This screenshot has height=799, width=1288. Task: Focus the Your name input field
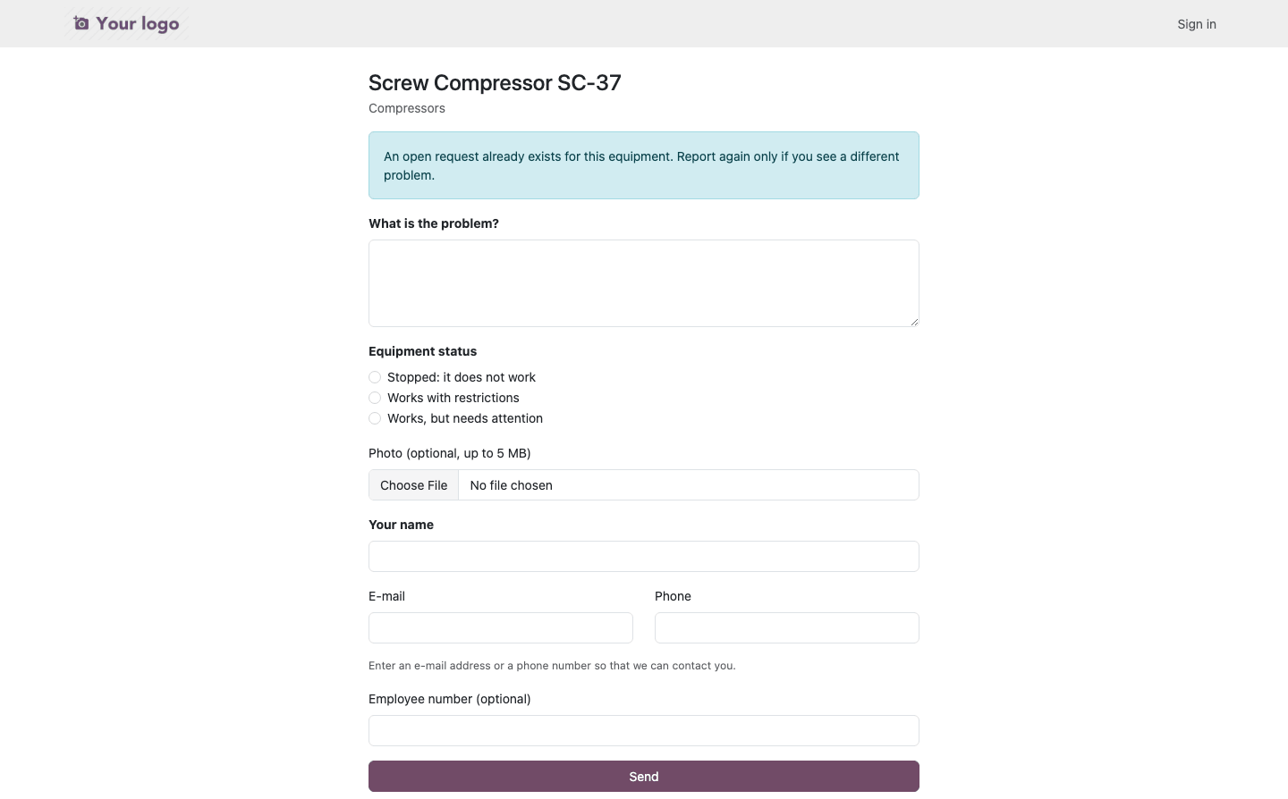(644, 556)
